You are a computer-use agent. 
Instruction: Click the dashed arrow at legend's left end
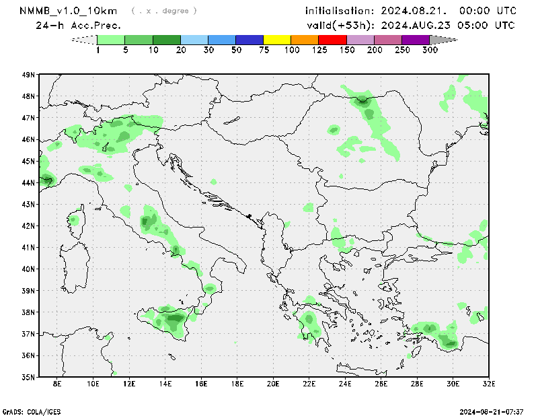tap(84, 40)
